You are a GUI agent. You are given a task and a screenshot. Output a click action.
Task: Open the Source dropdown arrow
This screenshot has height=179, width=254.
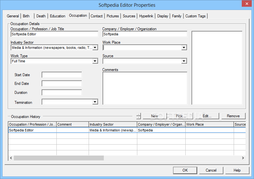(184, 61)
